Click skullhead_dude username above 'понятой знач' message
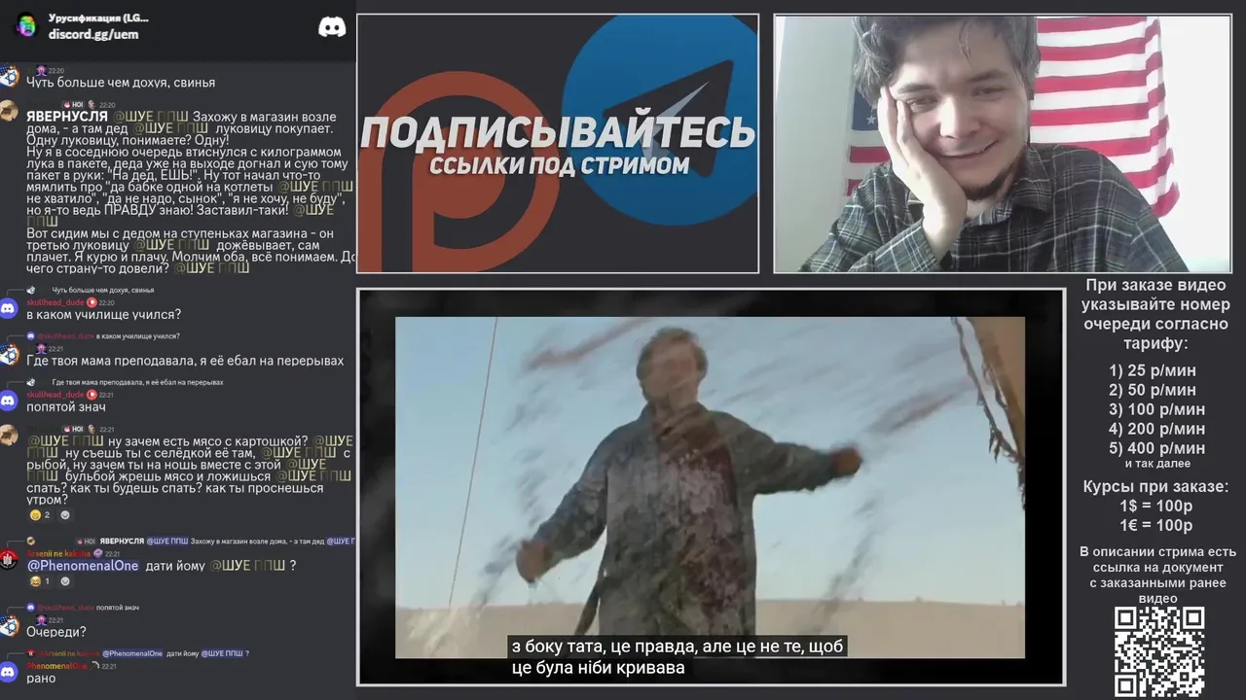Image resolution: width=1246 pixels, height=700 pixels. 55,395
